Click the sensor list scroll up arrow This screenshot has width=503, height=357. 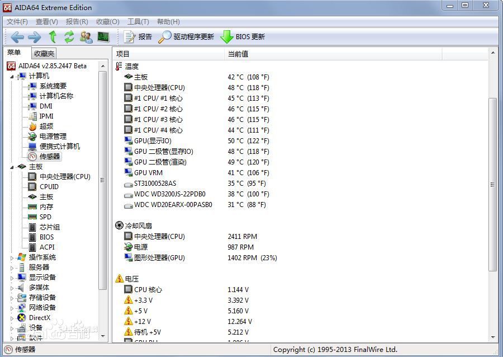click(x=492, y=52)
